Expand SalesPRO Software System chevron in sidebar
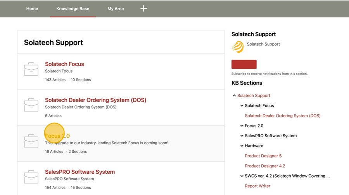The height and width of the screenshot is (195, 349). pyautogui.click(x=242, y=136)
